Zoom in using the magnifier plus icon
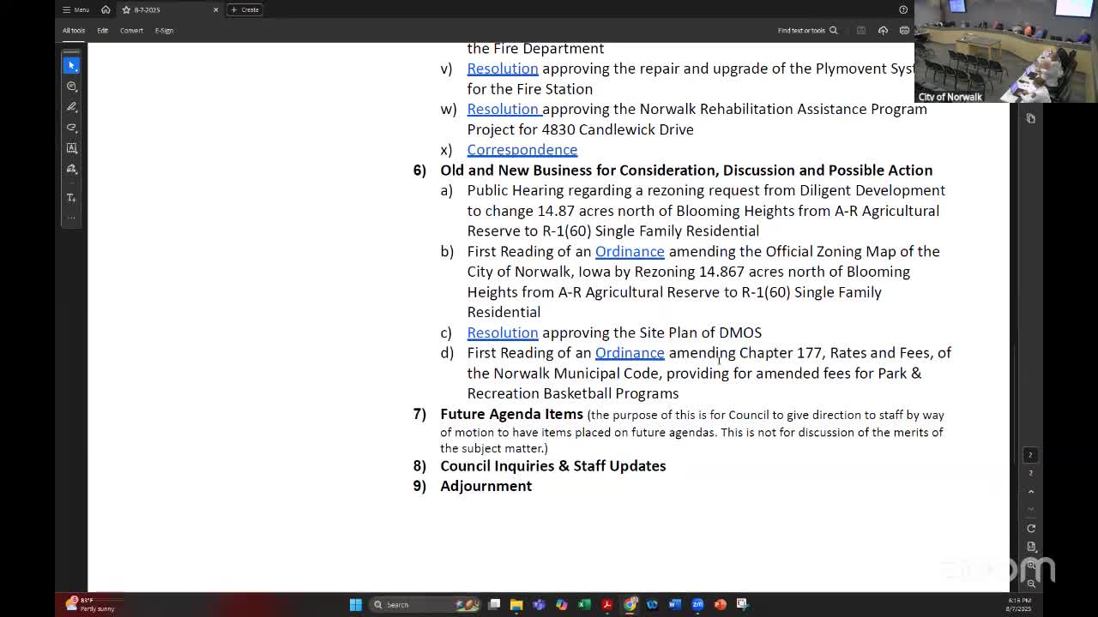 click(1031, 566)
